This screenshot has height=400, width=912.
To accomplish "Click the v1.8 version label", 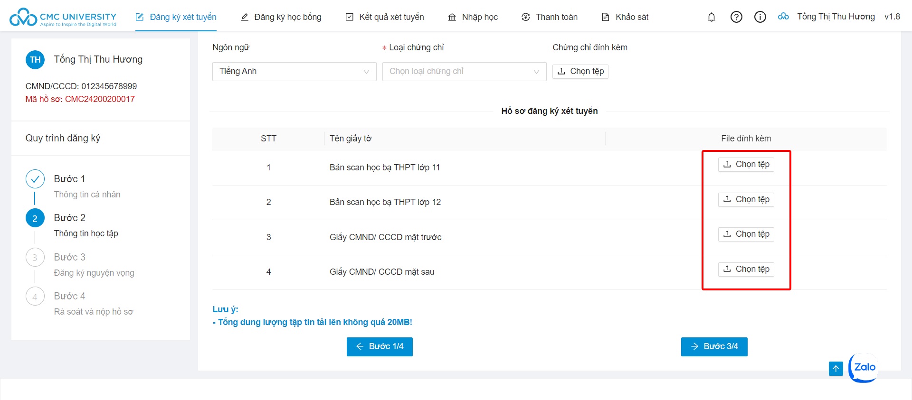I will pyautogui.click(x=892, y=17).
